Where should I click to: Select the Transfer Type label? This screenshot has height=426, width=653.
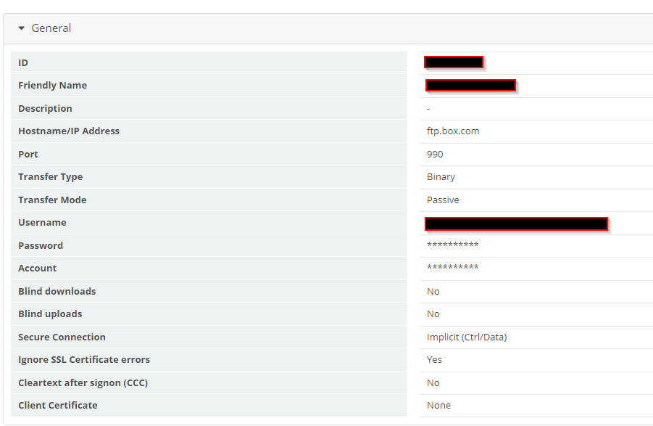[x=51, y=177]
